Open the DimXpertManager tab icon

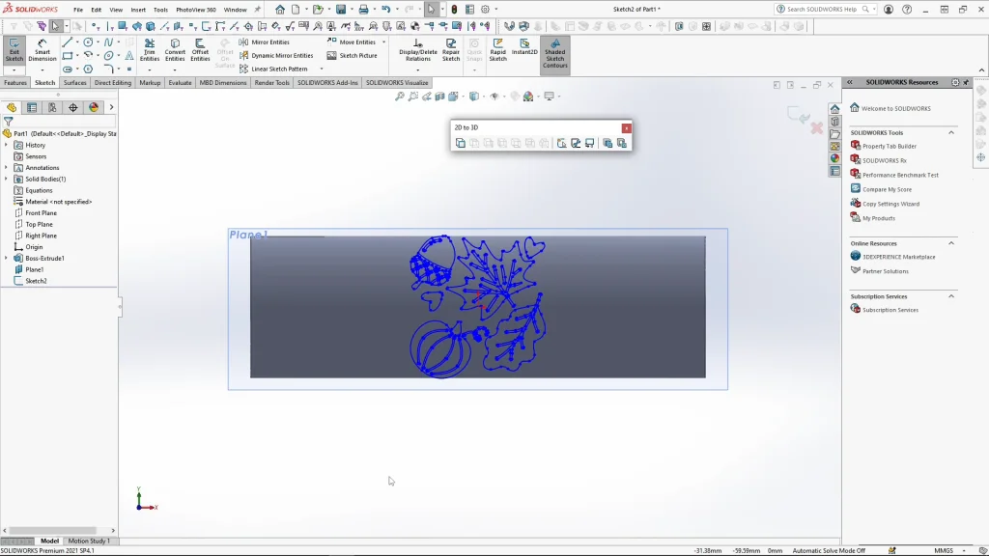73,108
